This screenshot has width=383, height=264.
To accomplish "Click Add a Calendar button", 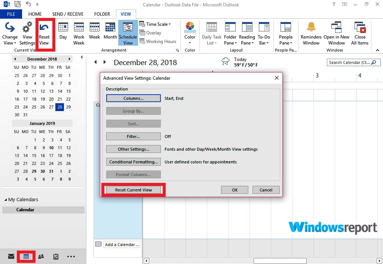I will [122, 245].
